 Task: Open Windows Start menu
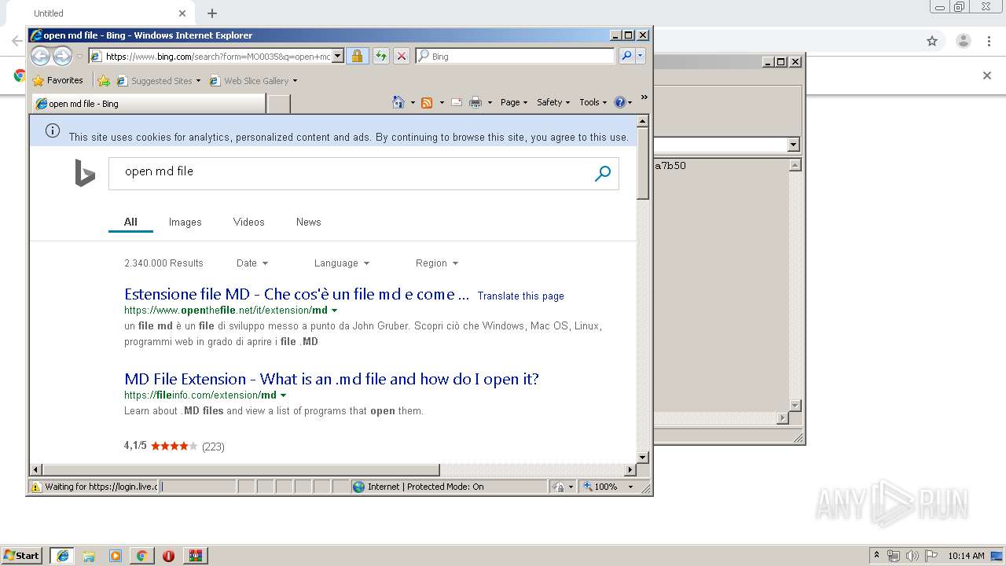tap(22, 555)
